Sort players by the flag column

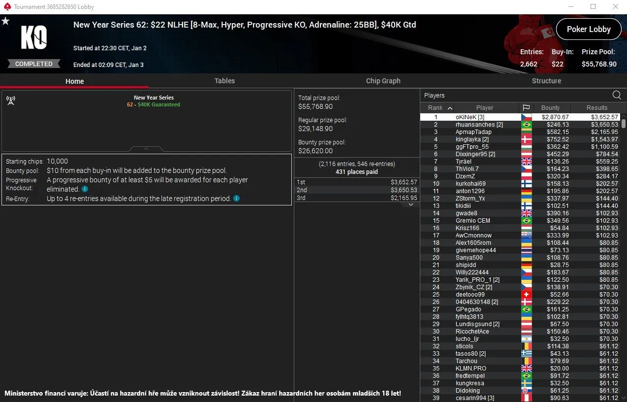click(x=526, y=107)
